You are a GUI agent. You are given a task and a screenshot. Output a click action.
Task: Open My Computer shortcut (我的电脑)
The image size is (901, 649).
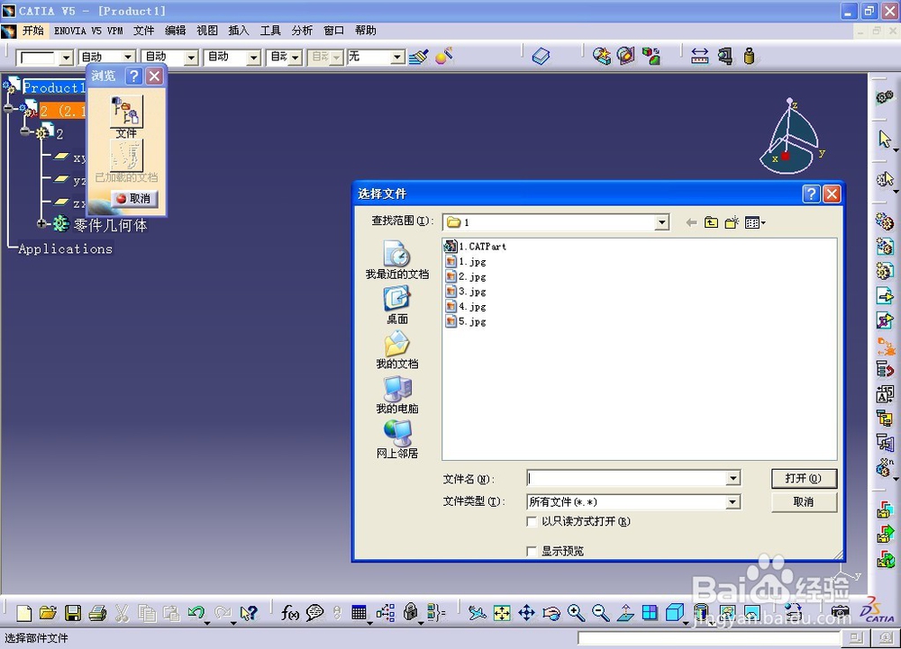(397, 395)
